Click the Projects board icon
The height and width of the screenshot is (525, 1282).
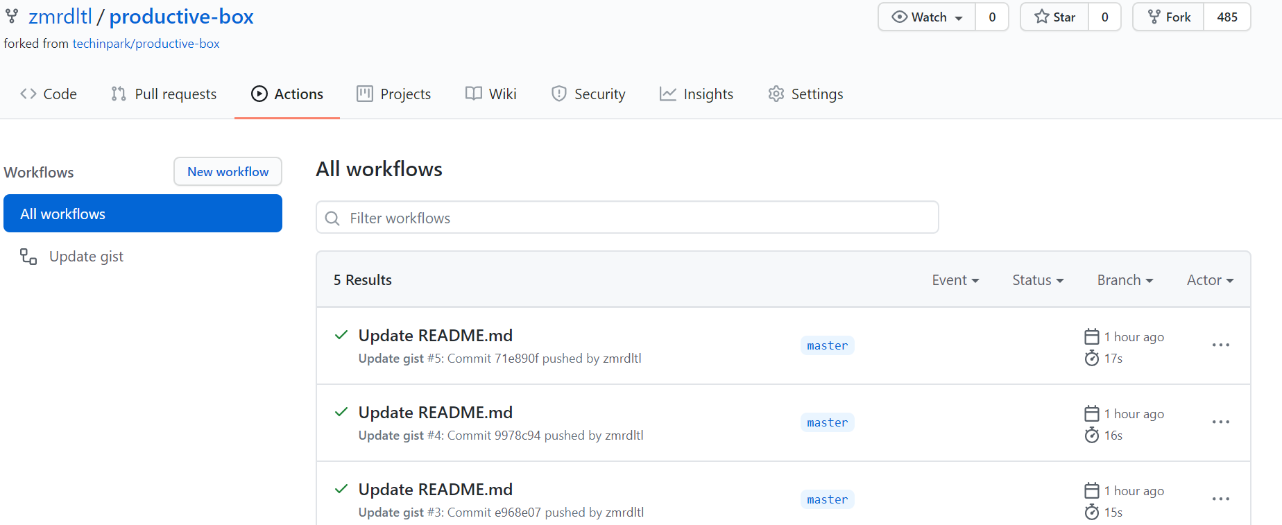(365, 94)
